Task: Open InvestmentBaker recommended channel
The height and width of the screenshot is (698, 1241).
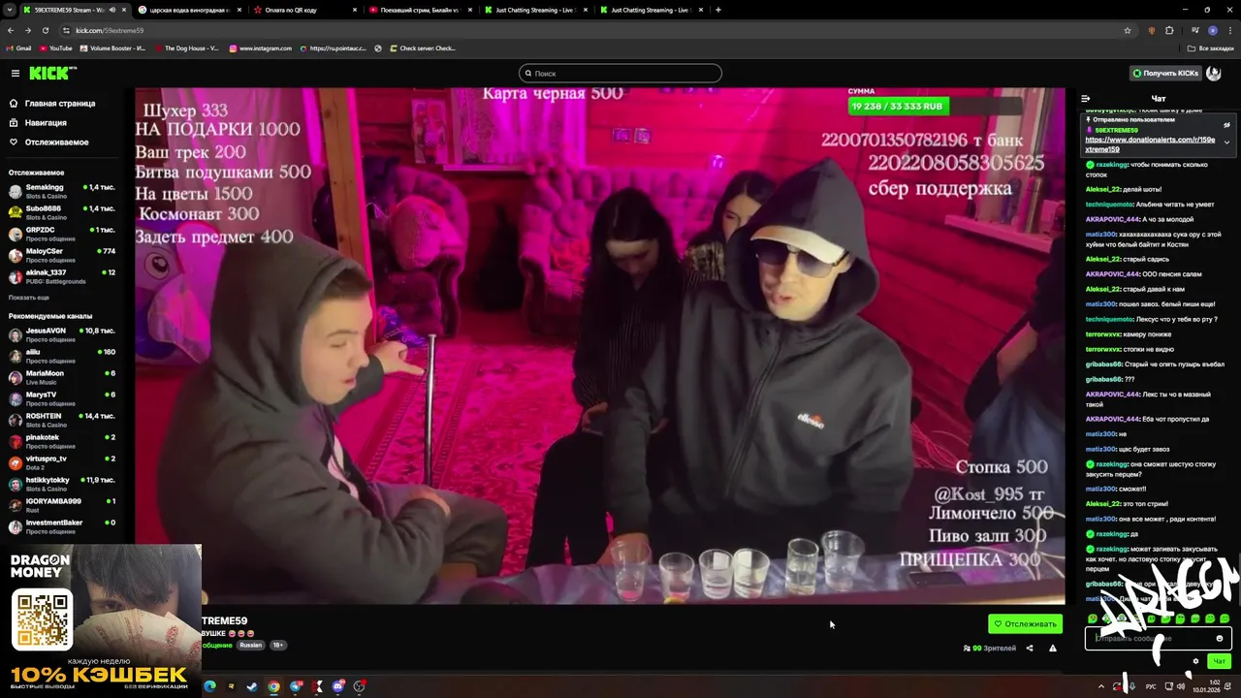Action: (62, 525)
